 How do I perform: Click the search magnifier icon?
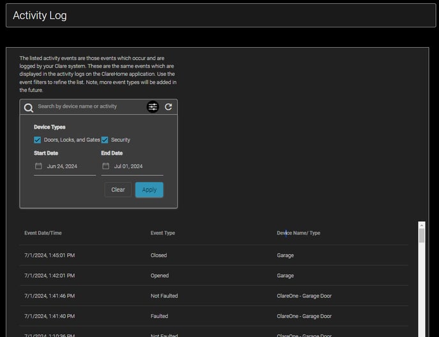tap(29, 108)
